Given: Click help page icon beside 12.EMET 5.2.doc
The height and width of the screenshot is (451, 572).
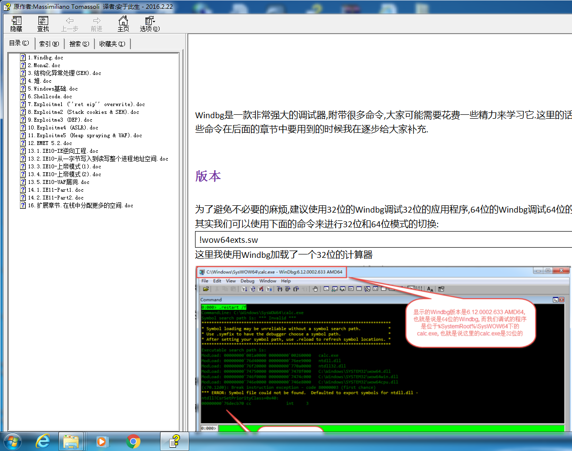Looking at the screenshot, I should [23, 143].
